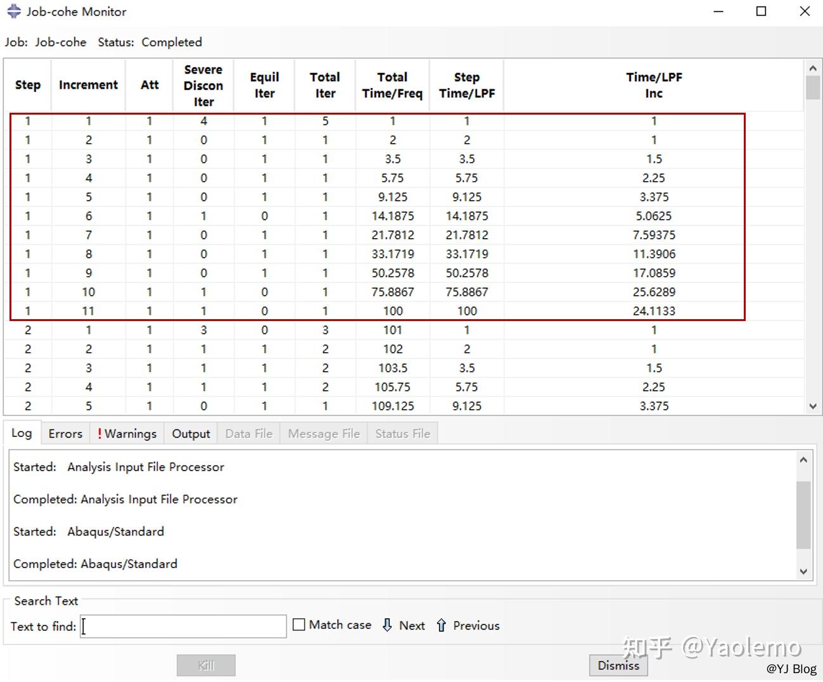Image resolution: width=823 pixels, height=682 pixels.
Task: Click the Severe Discon Iter column header
Action: [203, 85]
